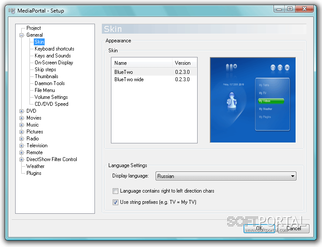Select the DVD tree label
This screenshot has width=322, height=247.
click(x=31, y=111)
